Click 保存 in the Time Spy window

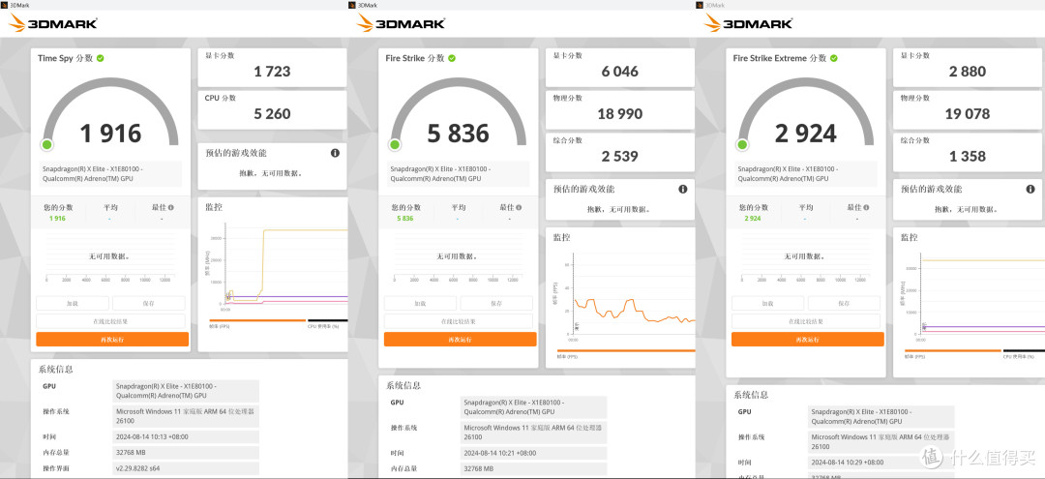tap(149, 303)
